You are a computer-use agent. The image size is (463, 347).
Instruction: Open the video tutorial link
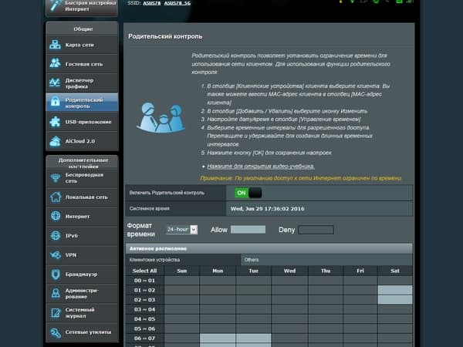(x=261, y=167)
